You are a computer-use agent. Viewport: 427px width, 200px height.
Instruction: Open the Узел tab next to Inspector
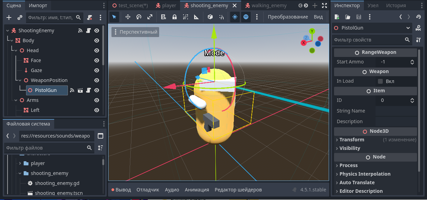373,5
